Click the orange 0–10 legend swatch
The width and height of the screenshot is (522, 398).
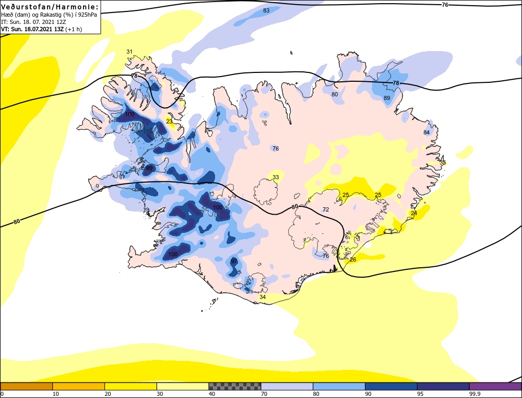26,386
